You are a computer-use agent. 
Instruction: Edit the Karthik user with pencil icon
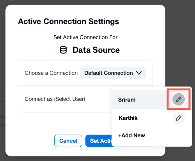[x=179, y=118]
